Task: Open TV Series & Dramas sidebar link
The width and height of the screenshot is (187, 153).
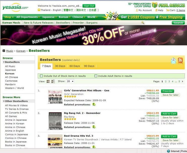Action: pyautogui.click(x=17, y=109)
